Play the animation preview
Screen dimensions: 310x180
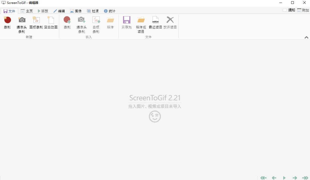pos(284,178)
